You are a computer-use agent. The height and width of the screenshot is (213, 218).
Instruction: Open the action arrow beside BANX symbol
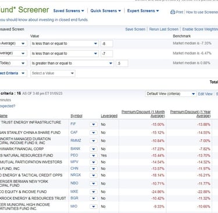coord(94,149)
